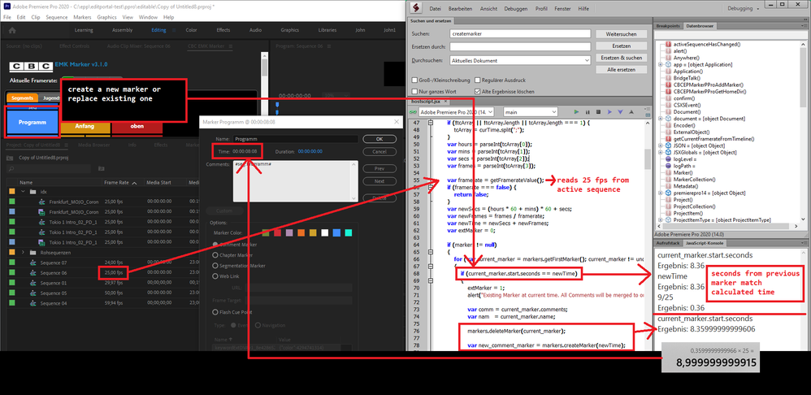Select the Segmentation Marker radio button
This screenshot has width=811, height=395.
[x=215, y=266]
